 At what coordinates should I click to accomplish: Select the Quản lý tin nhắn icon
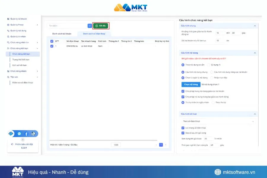8,36
